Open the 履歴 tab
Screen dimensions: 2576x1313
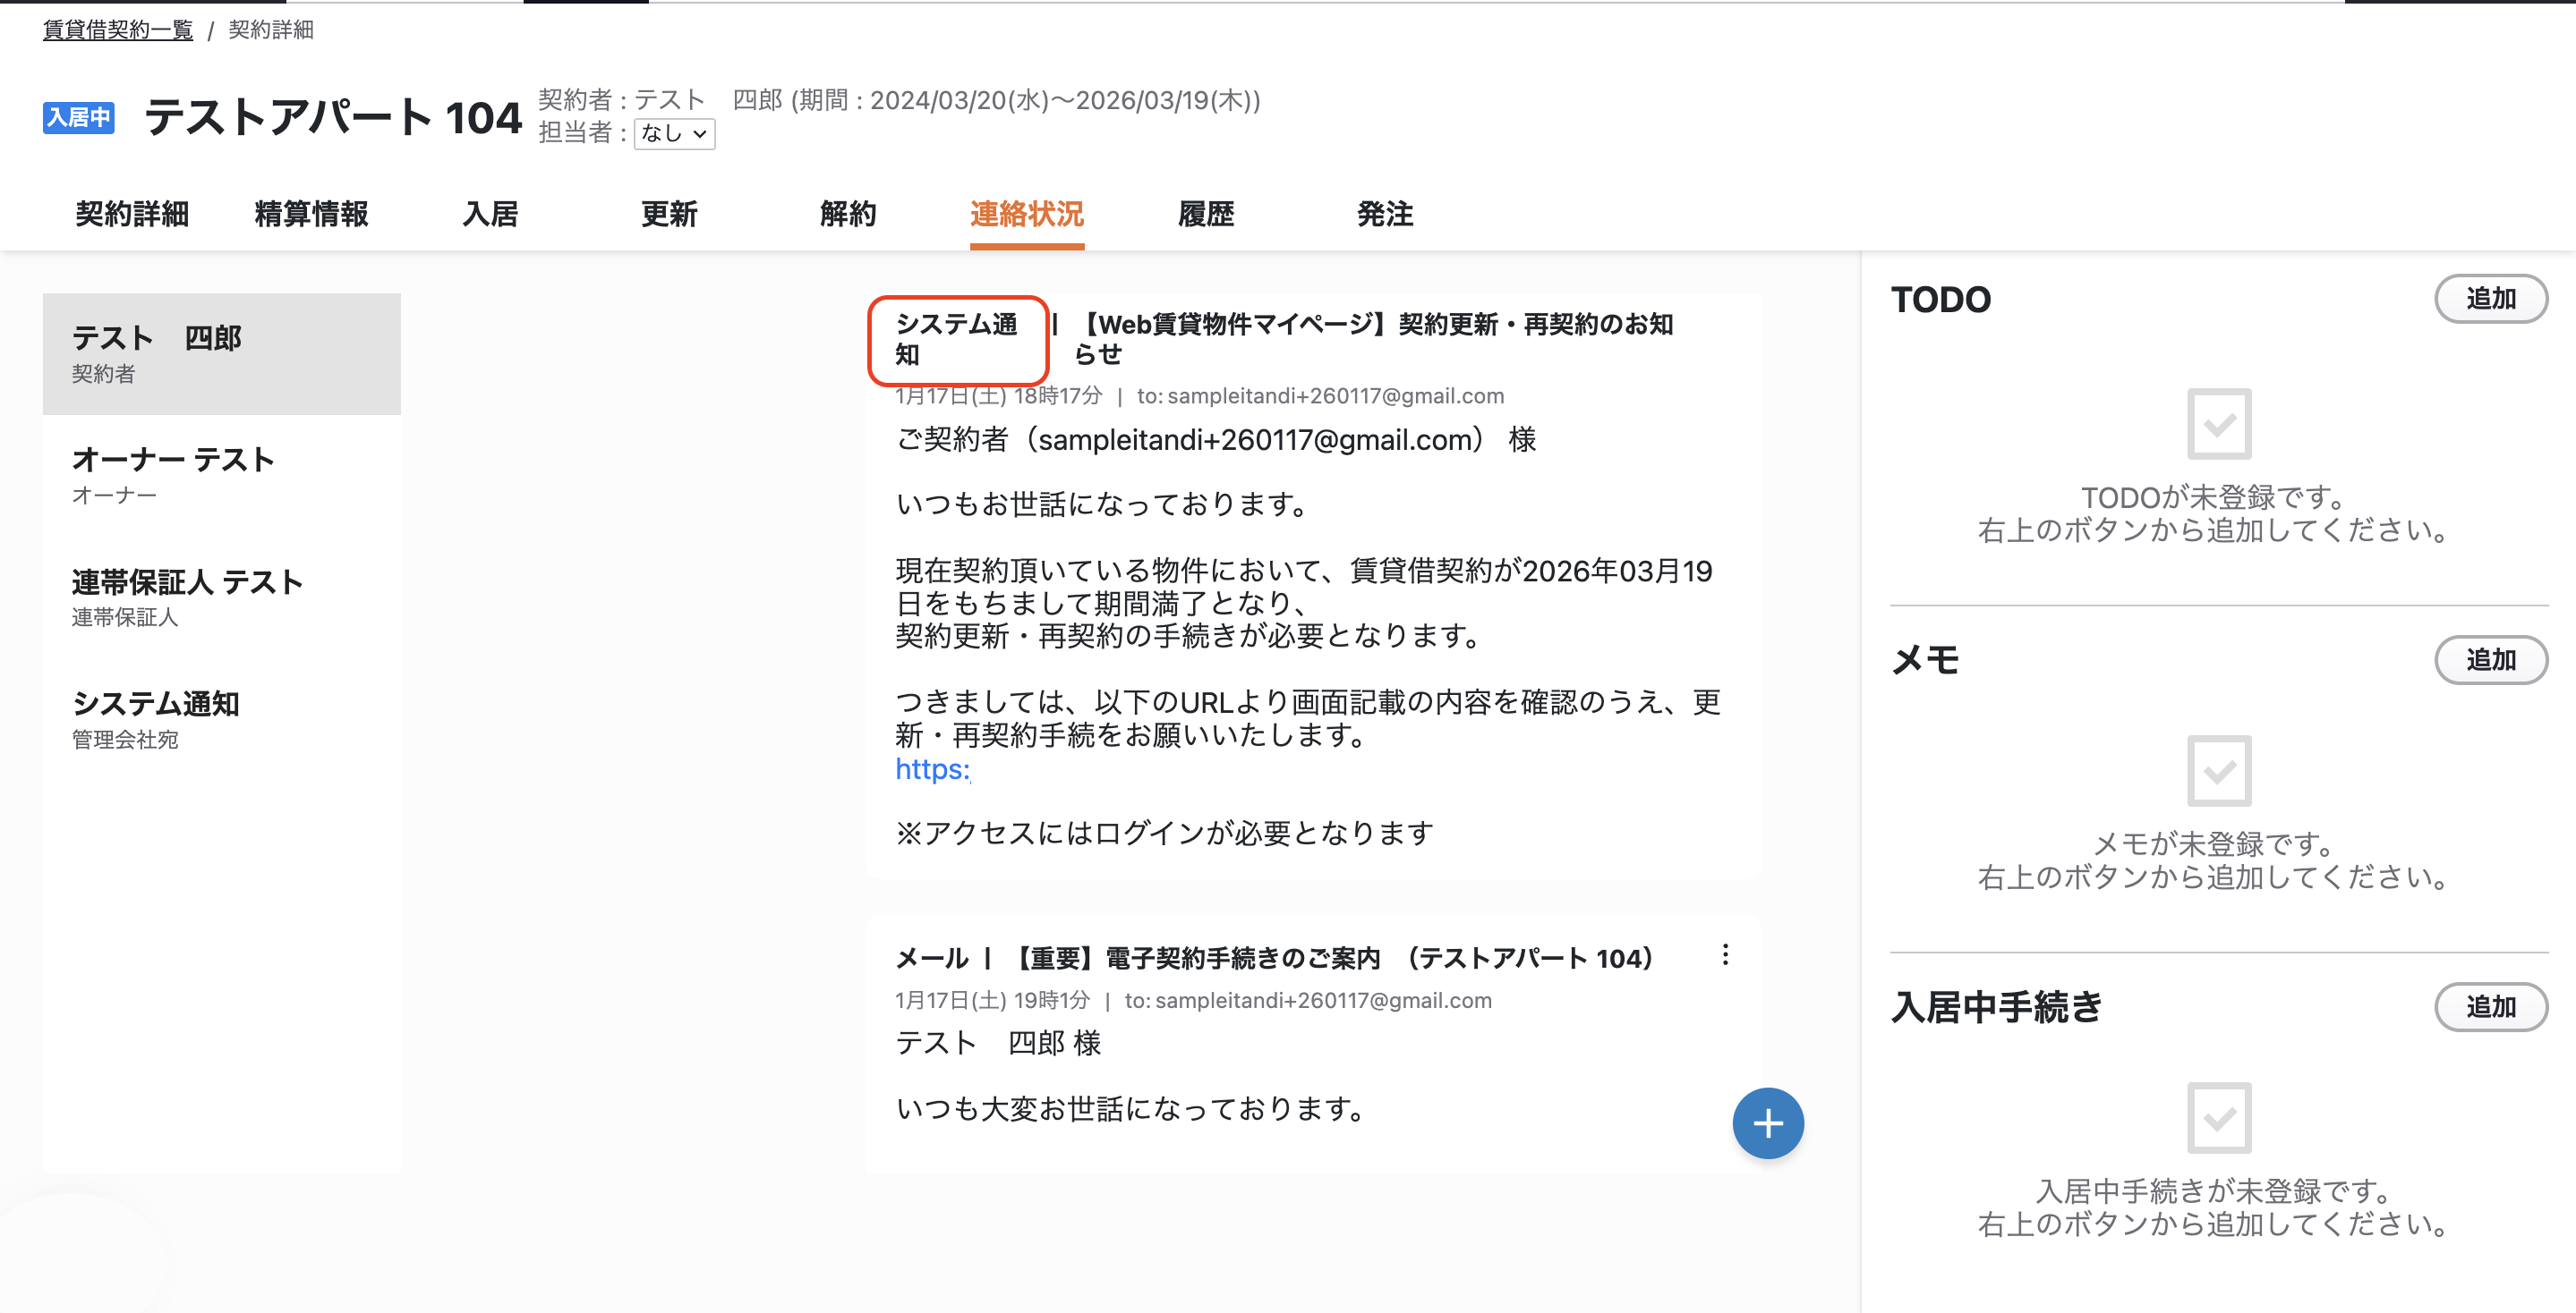pos(1205,214)
